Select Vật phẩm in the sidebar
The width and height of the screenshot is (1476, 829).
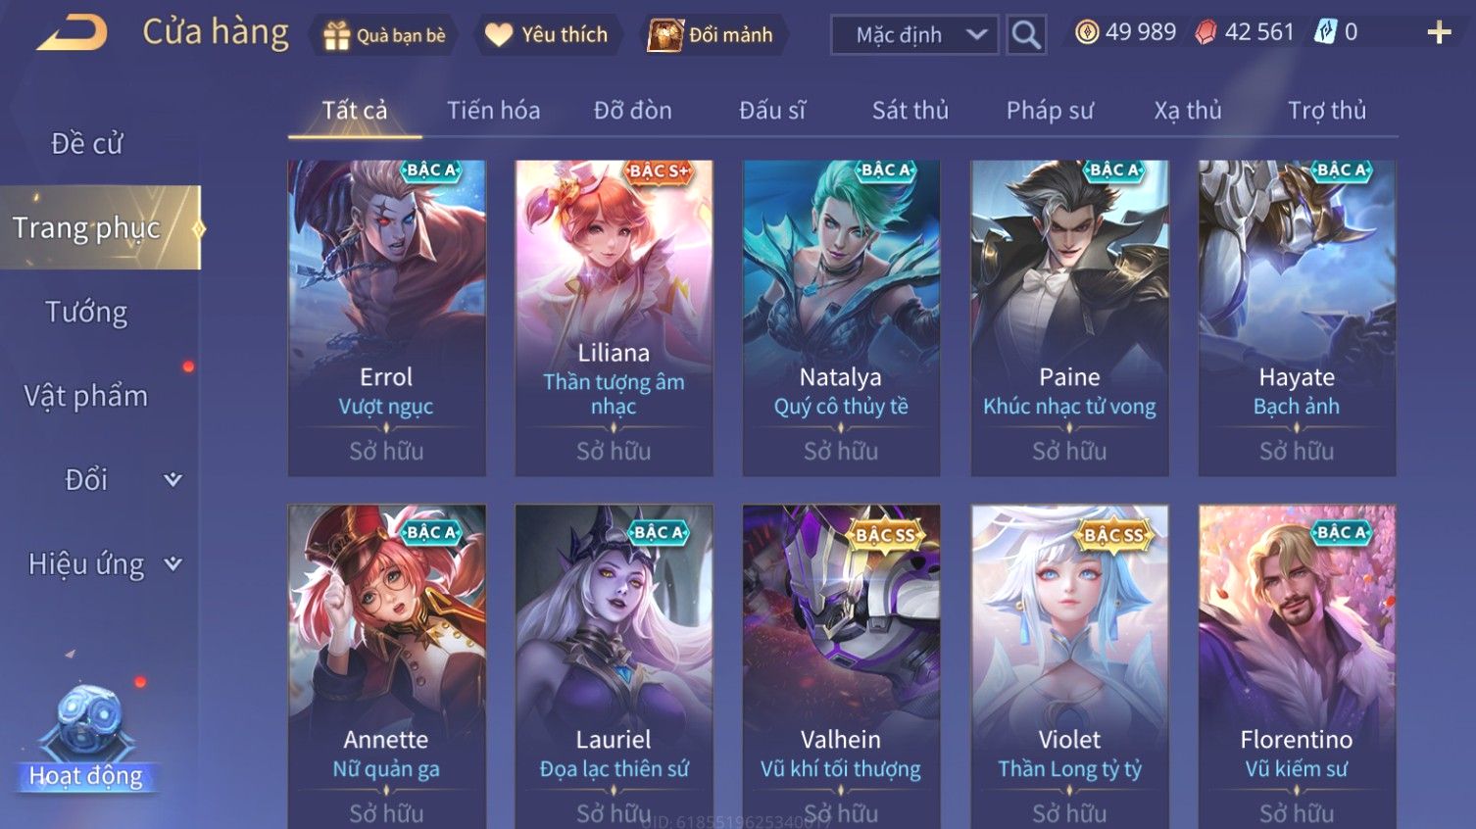coord(86,396)
